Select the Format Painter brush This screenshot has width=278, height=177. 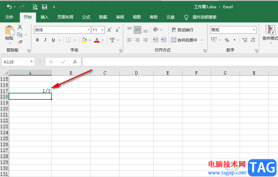click(x=20, y=42)
